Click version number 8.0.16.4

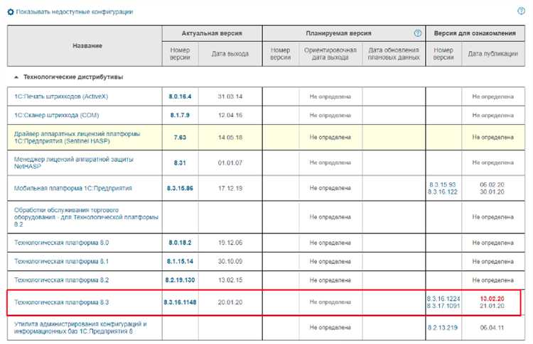(180, 96)
